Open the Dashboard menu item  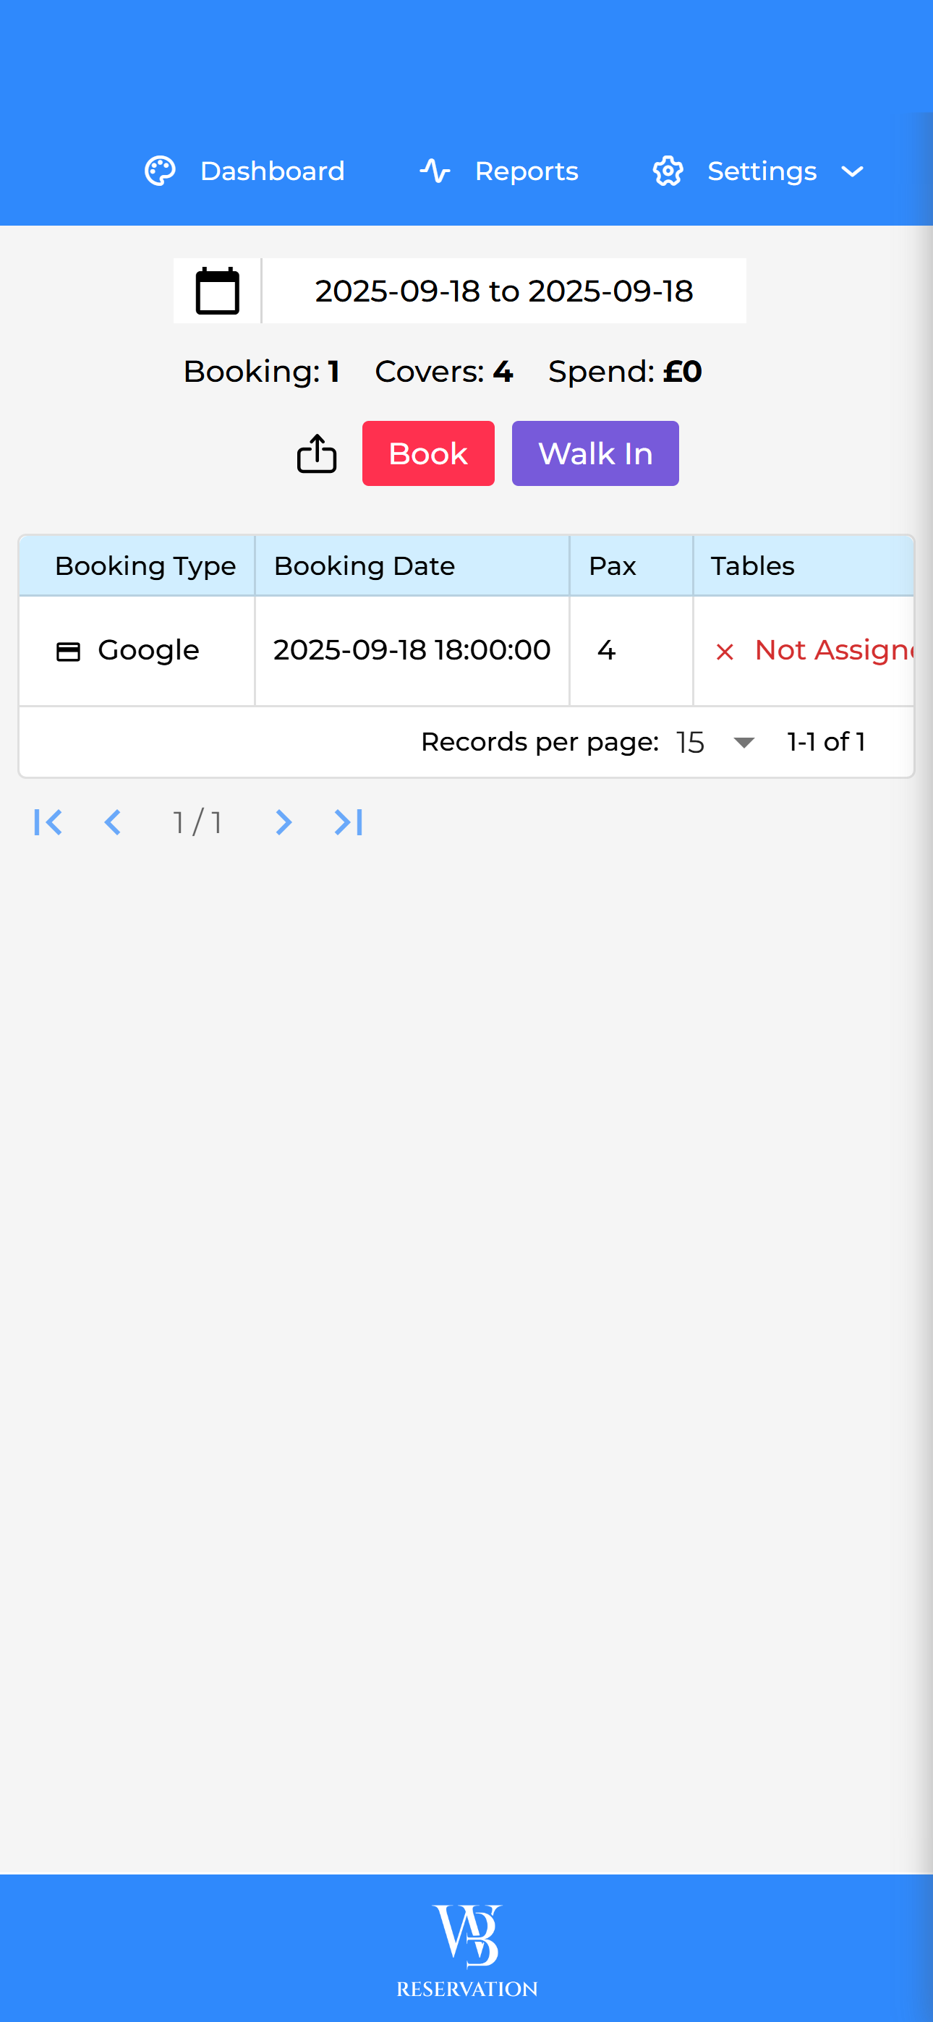(272, 171)
